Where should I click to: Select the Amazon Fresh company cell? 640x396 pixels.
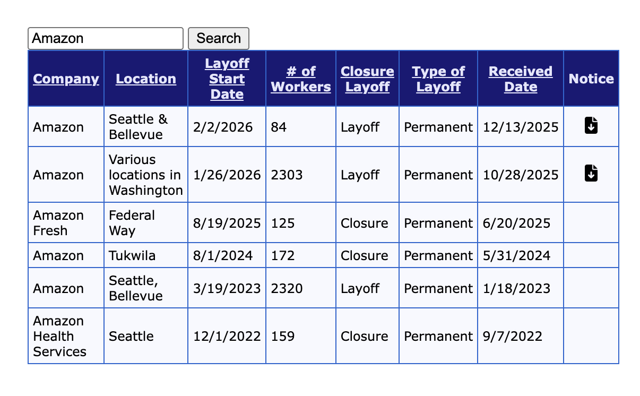(x=58, y=223)
